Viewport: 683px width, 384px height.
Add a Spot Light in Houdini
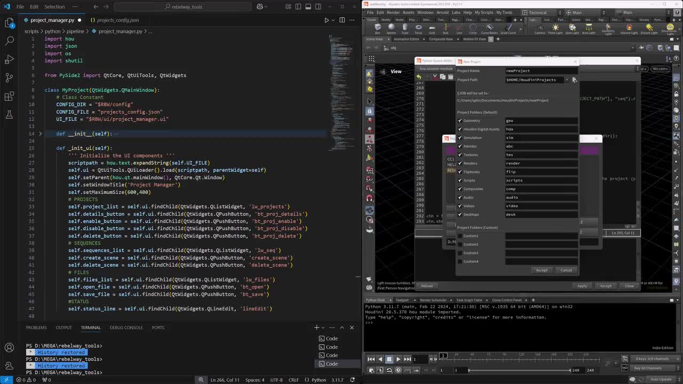tap(572, 28)
